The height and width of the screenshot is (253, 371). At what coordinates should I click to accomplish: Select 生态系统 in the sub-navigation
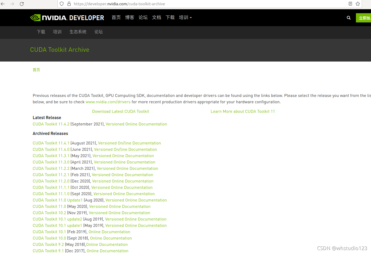(x=78, y=32)
